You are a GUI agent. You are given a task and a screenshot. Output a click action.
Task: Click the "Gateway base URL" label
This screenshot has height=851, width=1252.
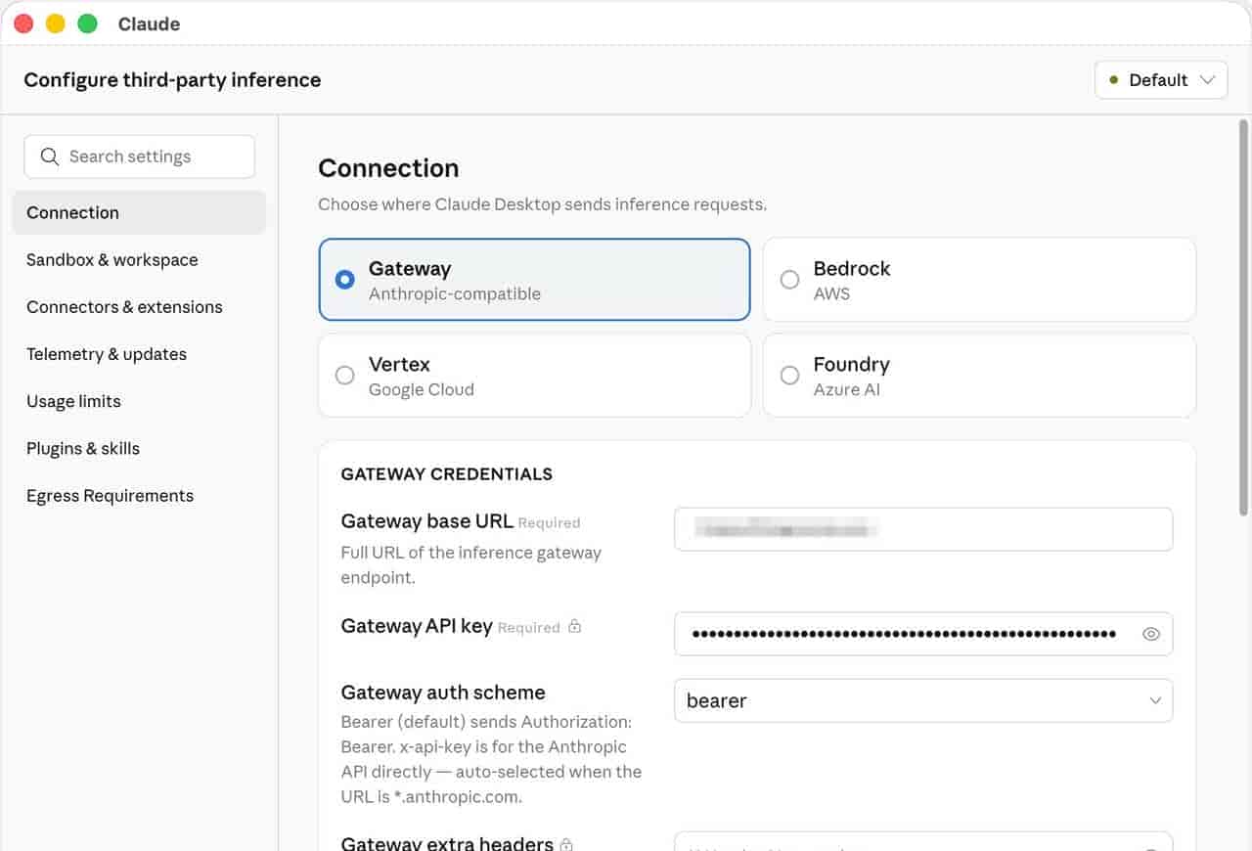(426, 521)
